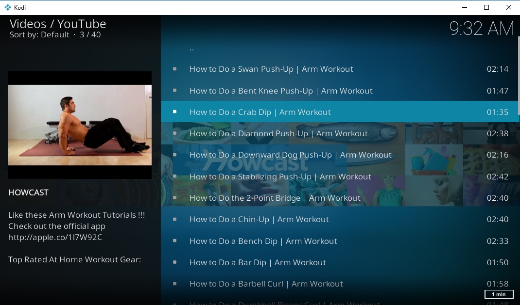Click bullet icon beside Crab Dip
This screenshot has width=520, height=305.
175,112
